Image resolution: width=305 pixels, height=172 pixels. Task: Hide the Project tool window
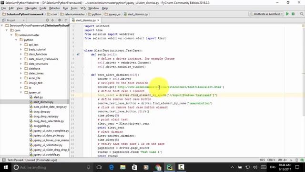tap(66, 20)
